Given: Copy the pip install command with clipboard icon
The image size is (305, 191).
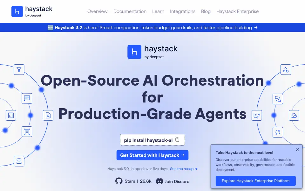Looking at the screenshot, I should point(177,140).
